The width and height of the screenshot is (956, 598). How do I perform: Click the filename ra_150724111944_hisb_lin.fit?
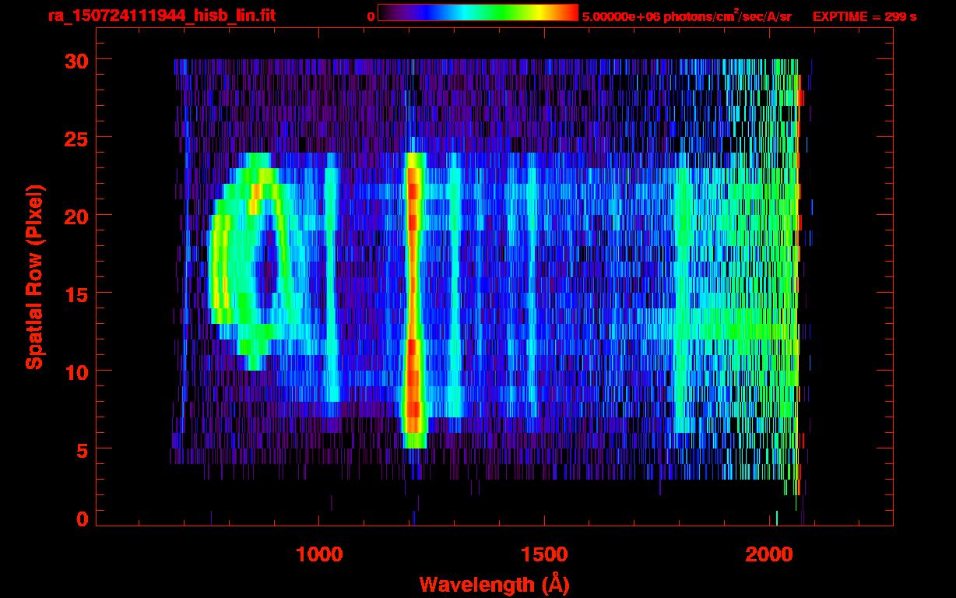pos(161,15)
